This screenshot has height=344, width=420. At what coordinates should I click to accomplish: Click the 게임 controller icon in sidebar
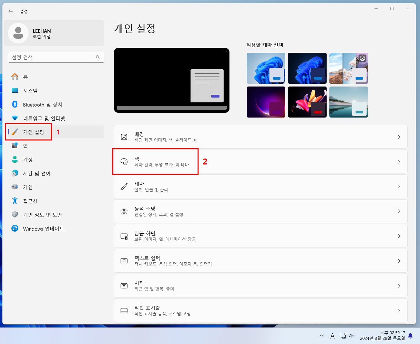point(15,187)
